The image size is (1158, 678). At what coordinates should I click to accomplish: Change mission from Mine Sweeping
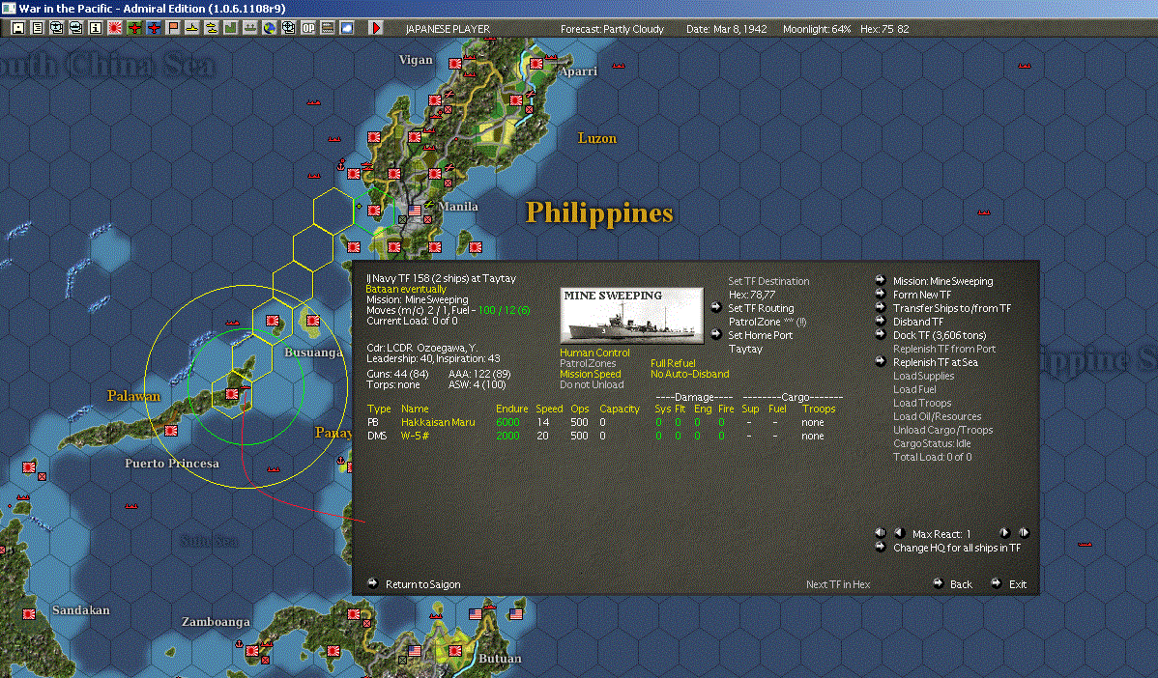pyautogui.click(x=943, y=281)
